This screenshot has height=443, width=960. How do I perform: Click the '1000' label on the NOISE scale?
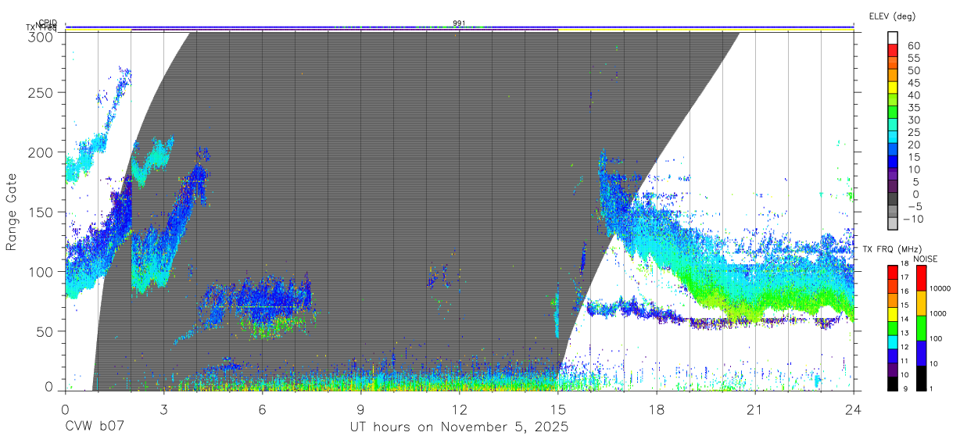point(937,313)
